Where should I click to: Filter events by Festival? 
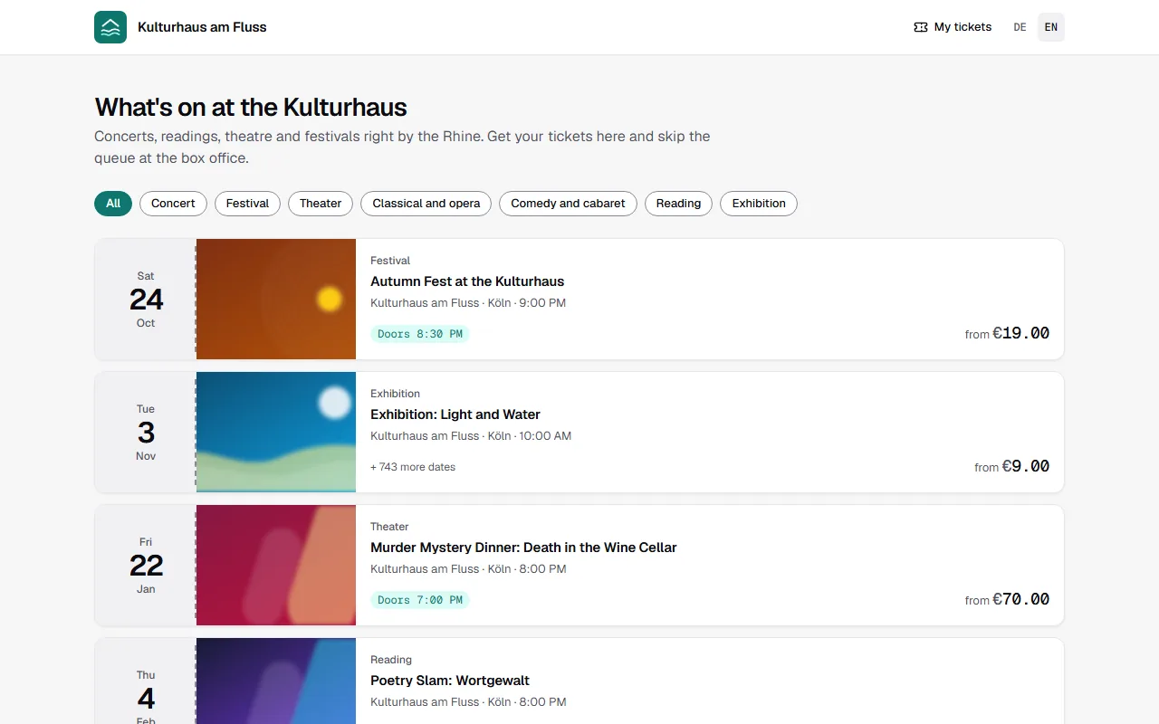247,204
